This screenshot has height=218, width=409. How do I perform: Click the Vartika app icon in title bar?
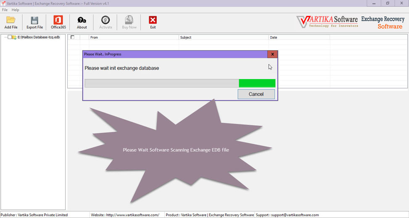coord(3,3)
